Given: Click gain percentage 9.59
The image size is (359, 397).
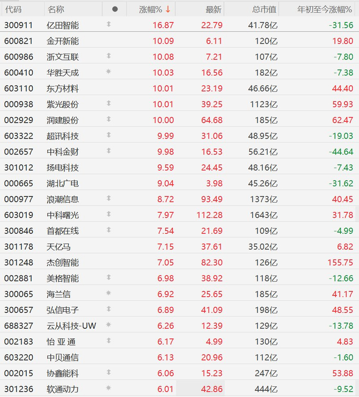Looking at the screenshot, I should pyautogui.click(x=166, y=168).
